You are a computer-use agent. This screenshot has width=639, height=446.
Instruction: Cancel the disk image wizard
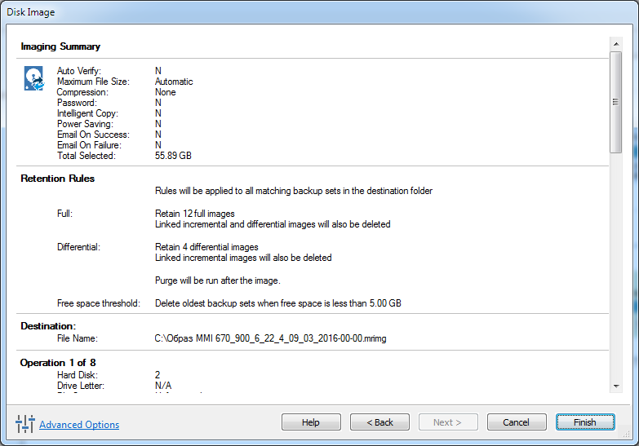point(517,422)
